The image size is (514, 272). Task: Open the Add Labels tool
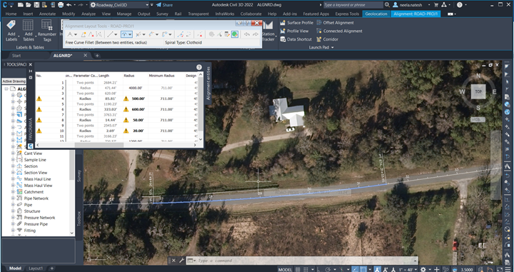click(x=11, y=30)
